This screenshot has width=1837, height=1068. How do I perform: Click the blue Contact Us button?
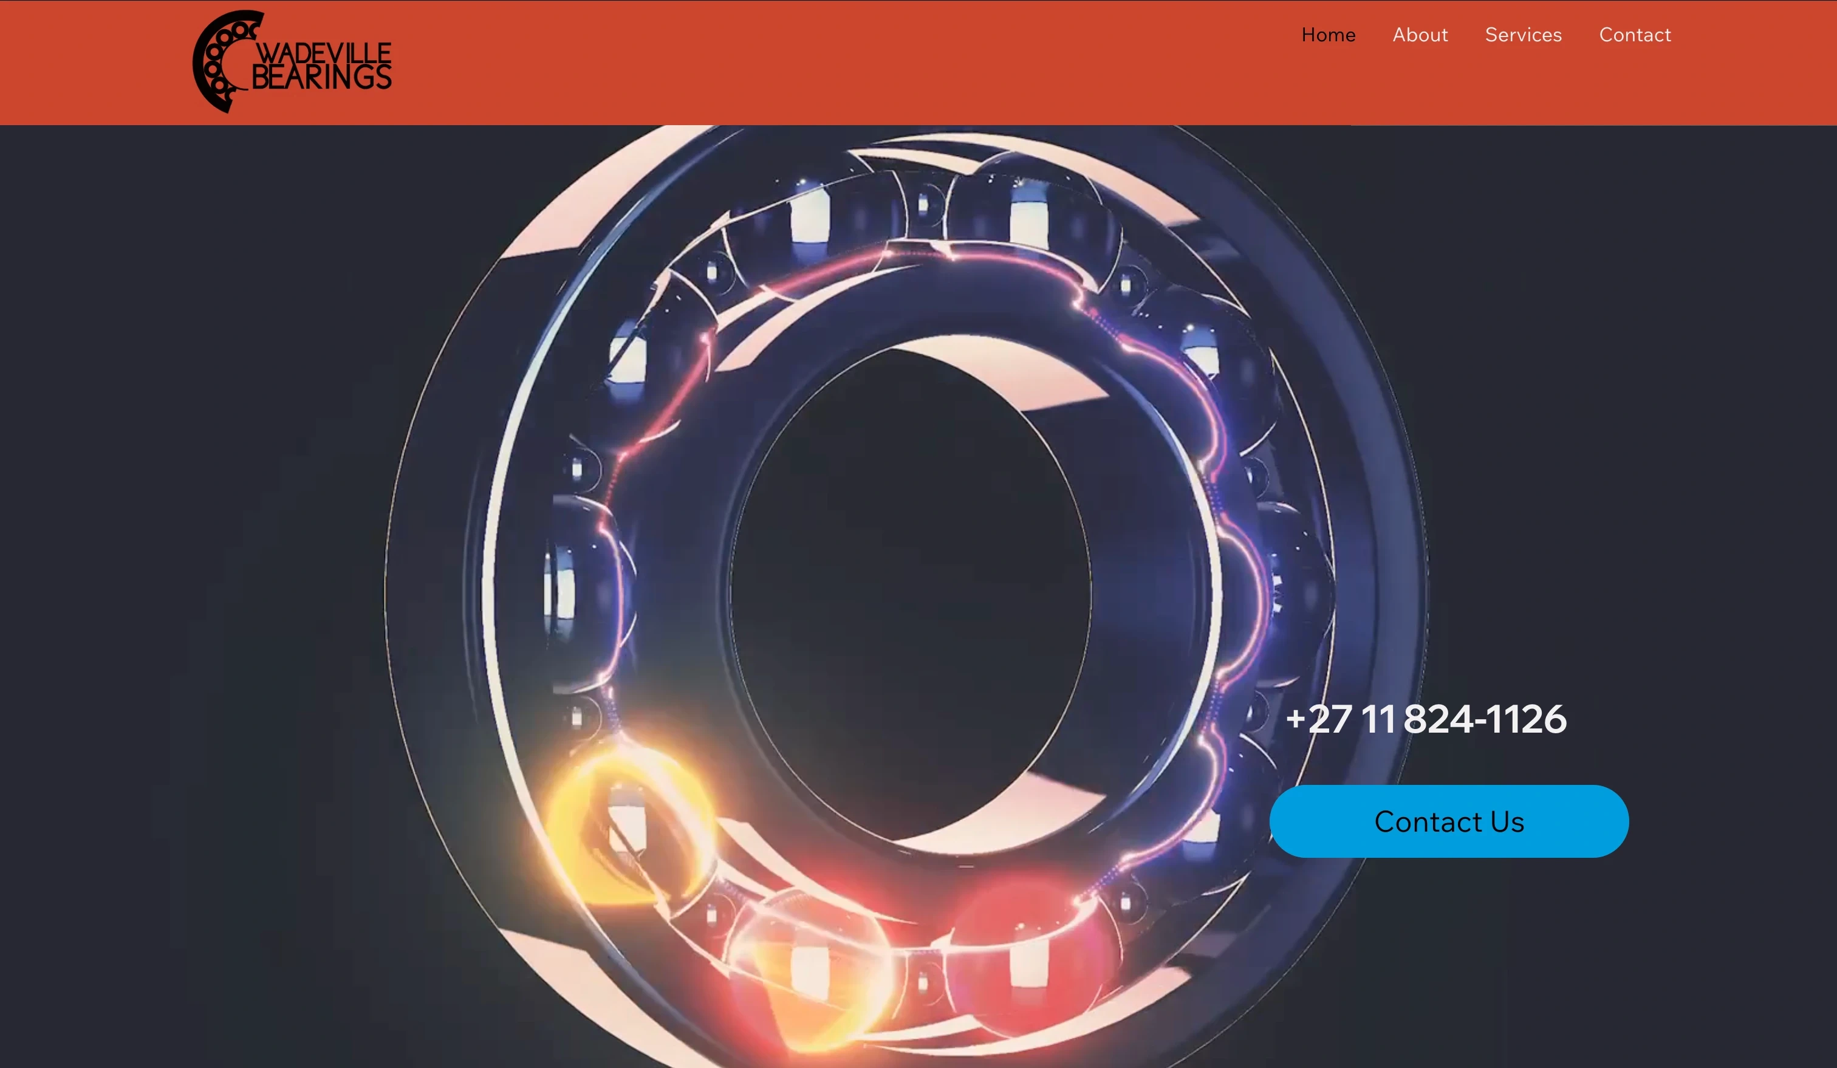point(1448,821)
